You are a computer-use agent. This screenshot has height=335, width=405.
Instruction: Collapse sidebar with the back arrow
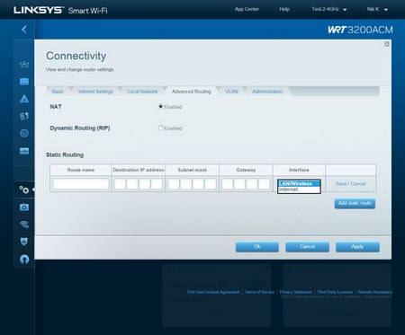pyautogui.click(x=24, y=30)
